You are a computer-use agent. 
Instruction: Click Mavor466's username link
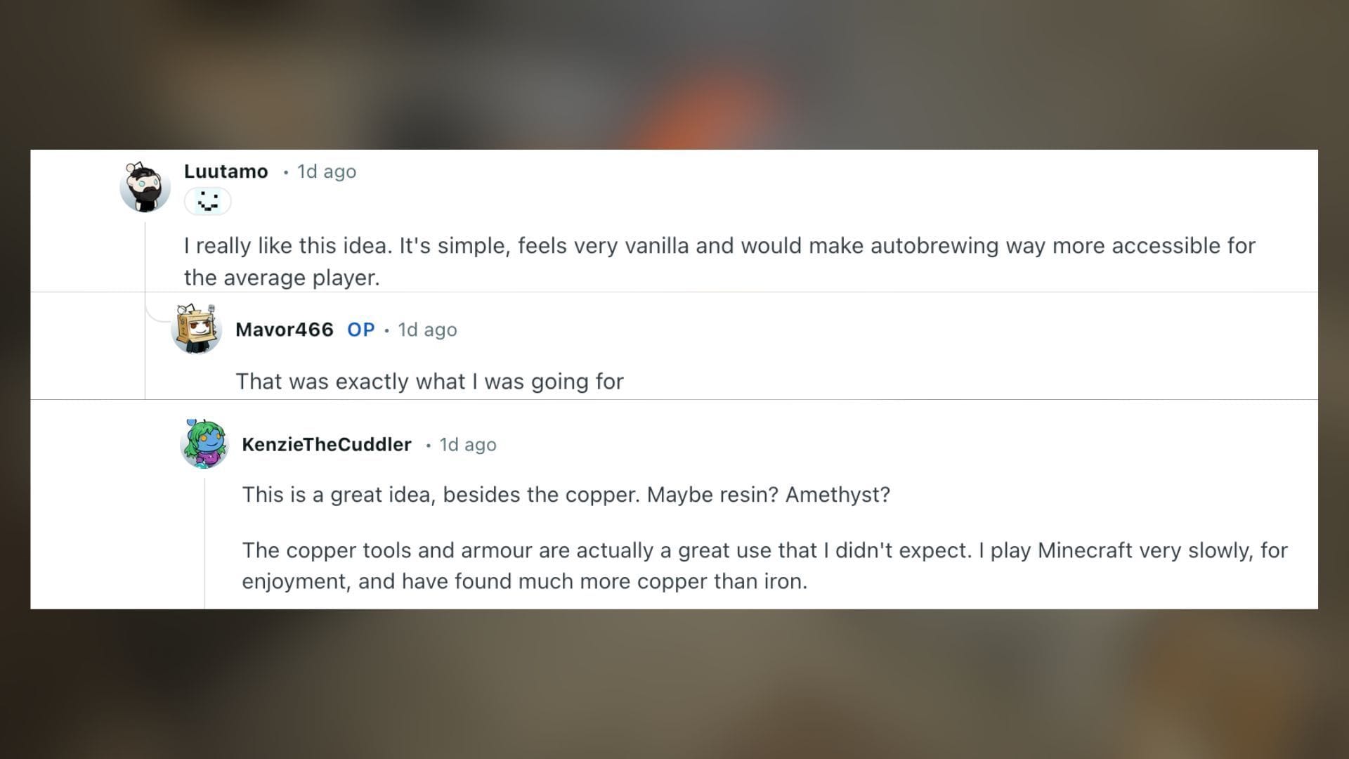click(x=284, y=330)
